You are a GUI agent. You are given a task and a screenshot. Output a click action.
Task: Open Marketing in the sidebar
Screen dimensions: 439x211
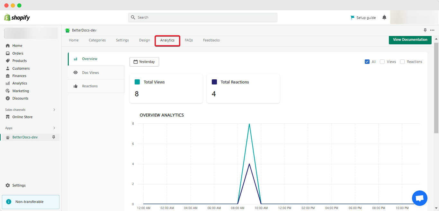21,91
